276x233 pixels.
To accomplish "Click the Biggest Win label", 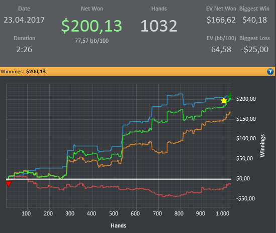I will (254, 9).
